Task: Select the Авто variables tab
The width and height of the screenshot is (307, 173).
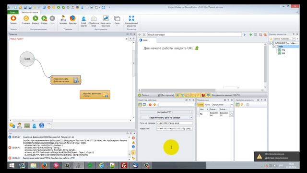Action: tap(207, 105)
